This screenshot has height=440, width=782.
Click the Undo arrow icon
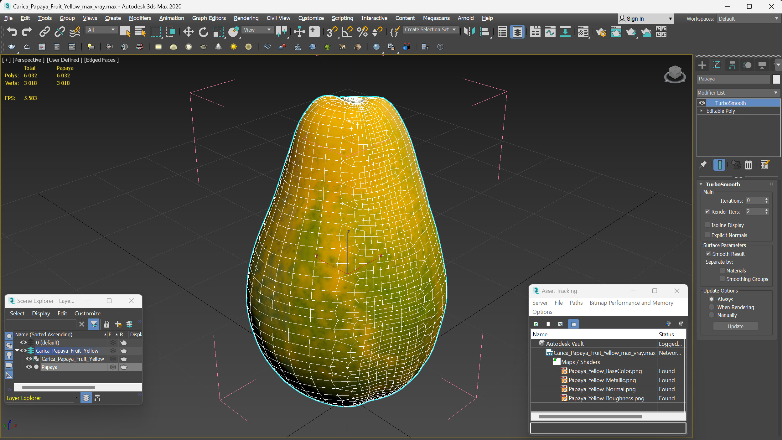(x=12, y=32)
